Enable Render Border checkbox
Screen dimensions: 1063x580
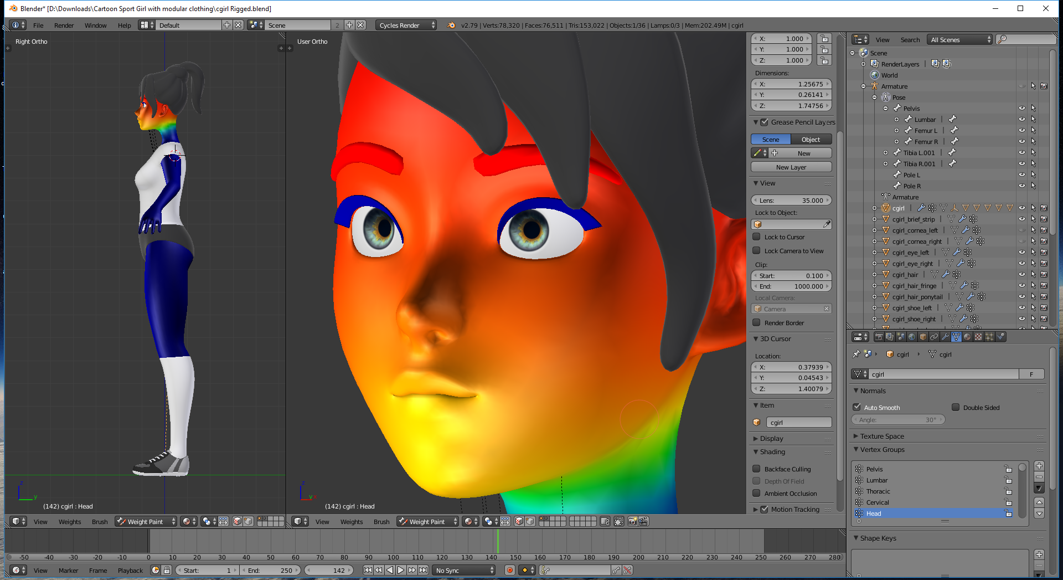[x=756, y=322]
